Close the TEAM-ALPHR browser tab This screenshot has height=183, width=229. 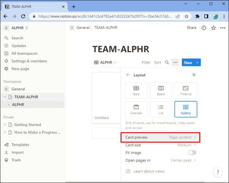coord(63,7)
